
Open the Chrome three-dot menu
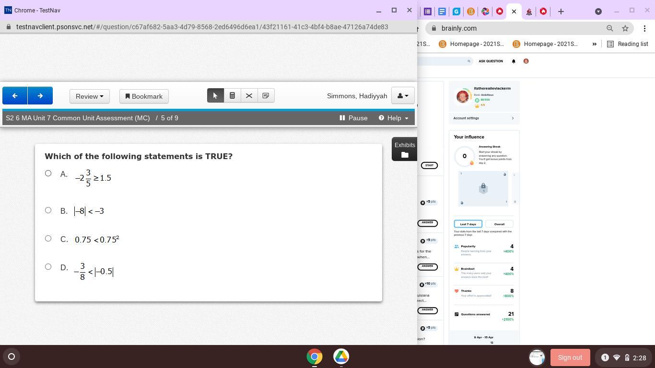(644, 28)
